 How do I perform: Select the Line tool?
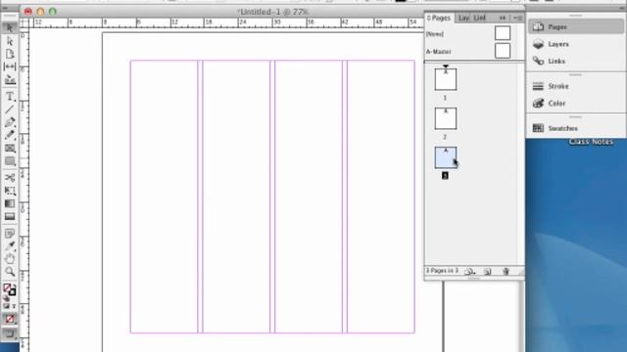click(10, 109)
